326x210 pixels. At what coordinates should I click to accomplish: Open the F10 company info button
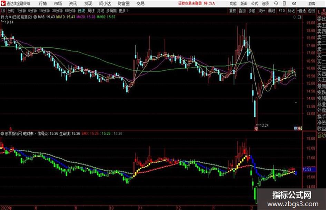tap(281, 11)
